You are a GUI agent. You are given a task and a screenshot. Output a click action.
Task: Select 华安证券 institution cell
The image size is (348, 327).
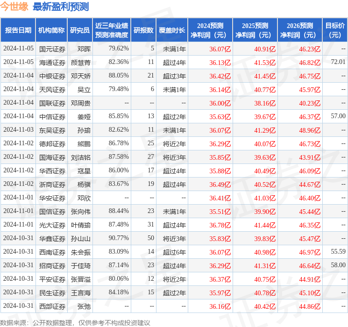pos(52,198)
